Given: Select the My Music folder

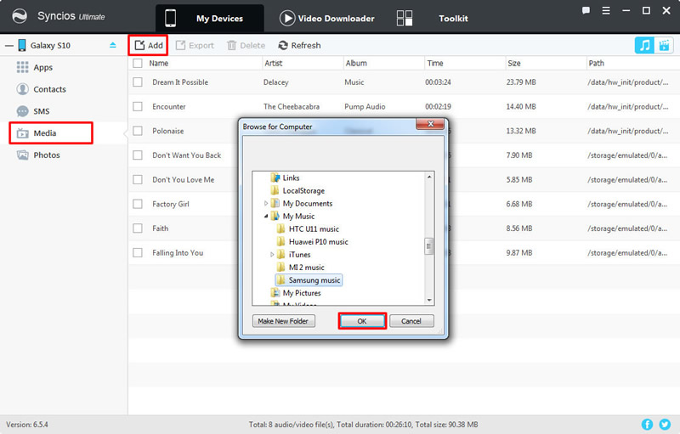Looking at the screenshot, I should click(x=292, y=216).
